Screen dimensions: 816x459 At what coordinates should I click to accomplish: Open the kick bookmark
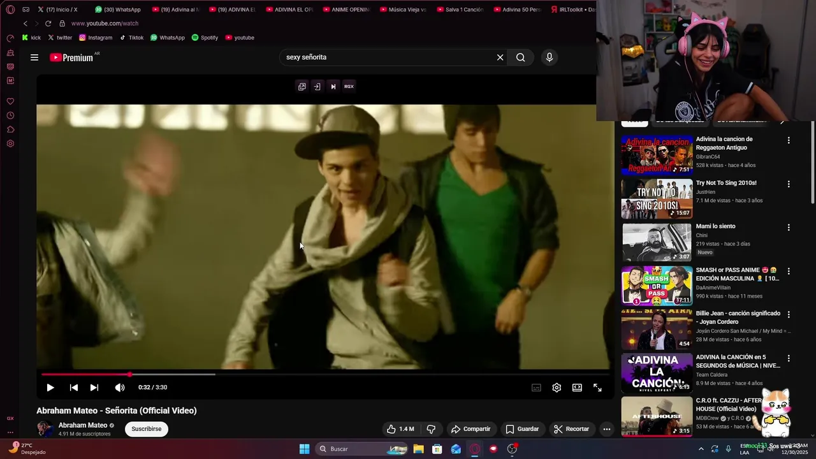31,38
